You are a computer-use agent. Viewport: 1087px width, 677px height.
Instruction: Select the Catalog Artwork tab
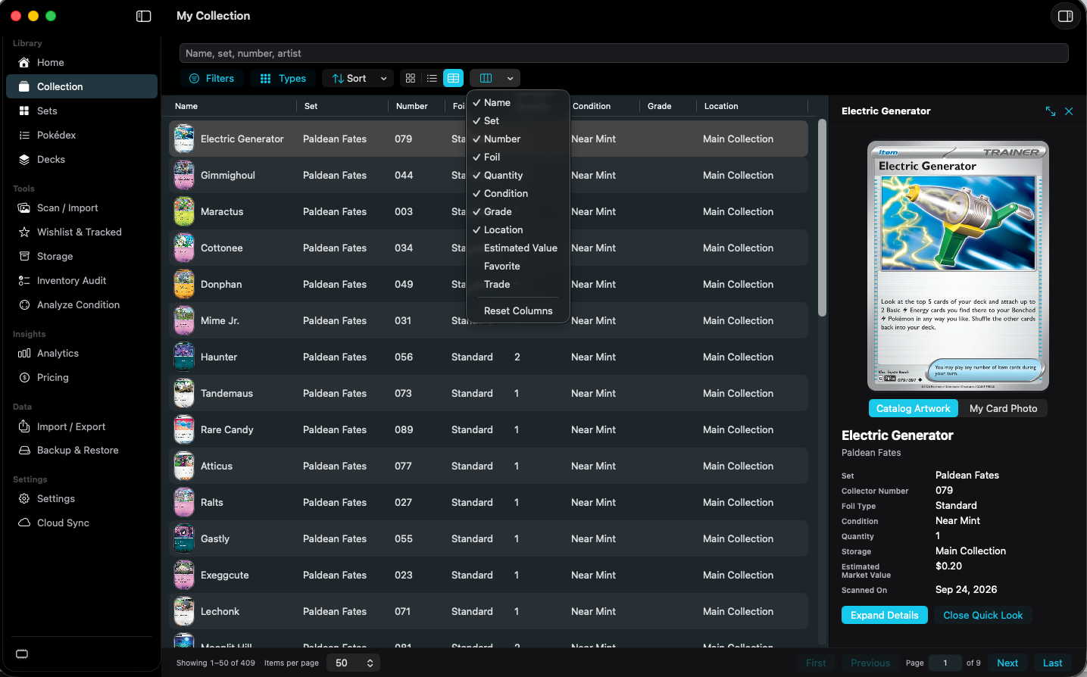click(x=913, y=408)
